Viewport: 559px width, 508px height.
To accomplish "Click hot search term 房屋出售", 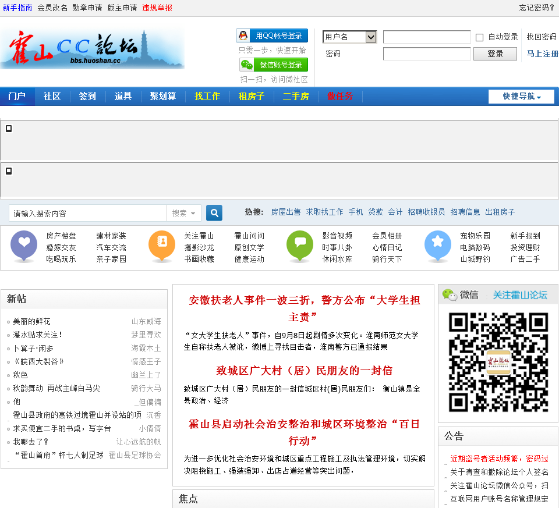I will 285,212.
